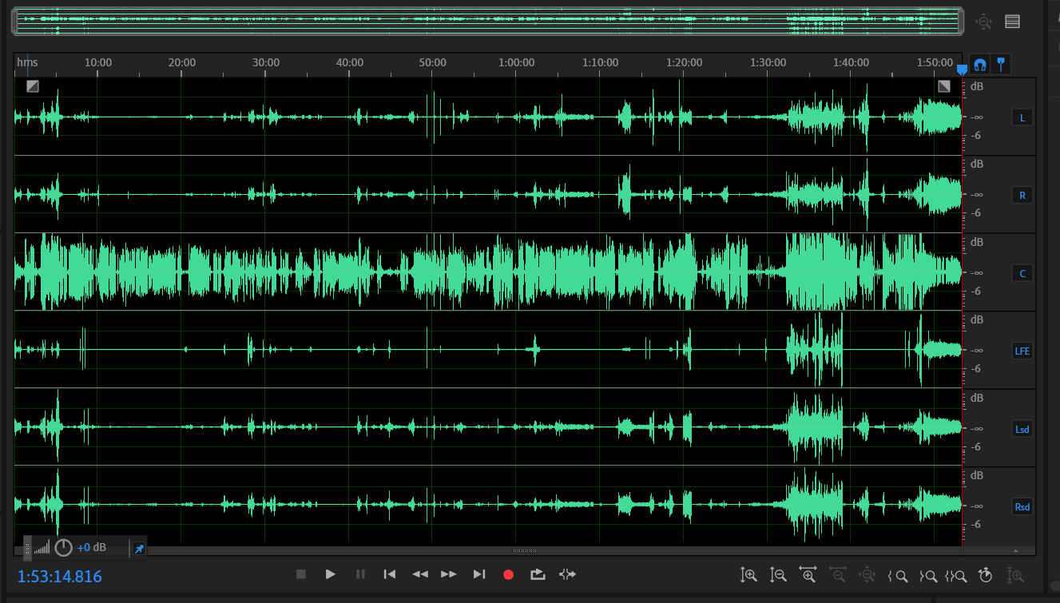The height and width of the screenshot is (603, 1060).
Task: Click Zoom to Selection icon
Action: click(956, 575)
